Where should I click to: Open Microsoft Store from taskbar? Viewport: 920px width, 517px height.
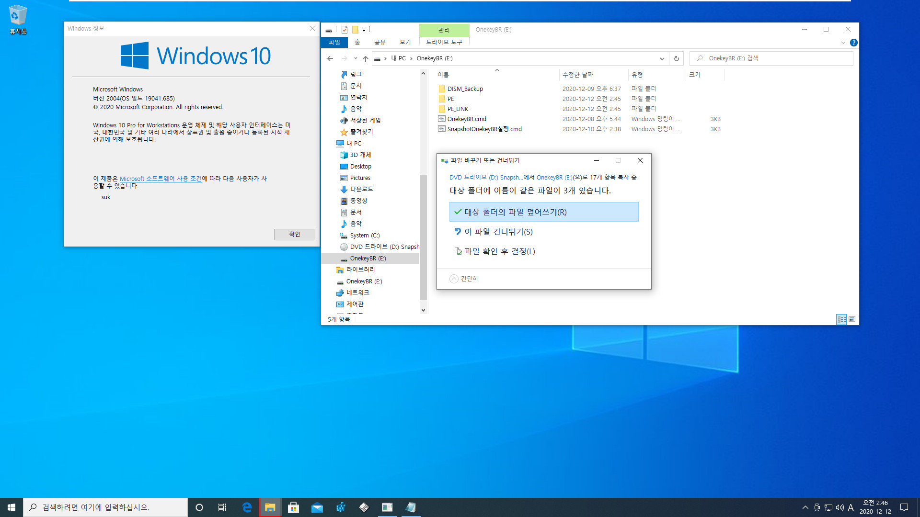point(293,507)
